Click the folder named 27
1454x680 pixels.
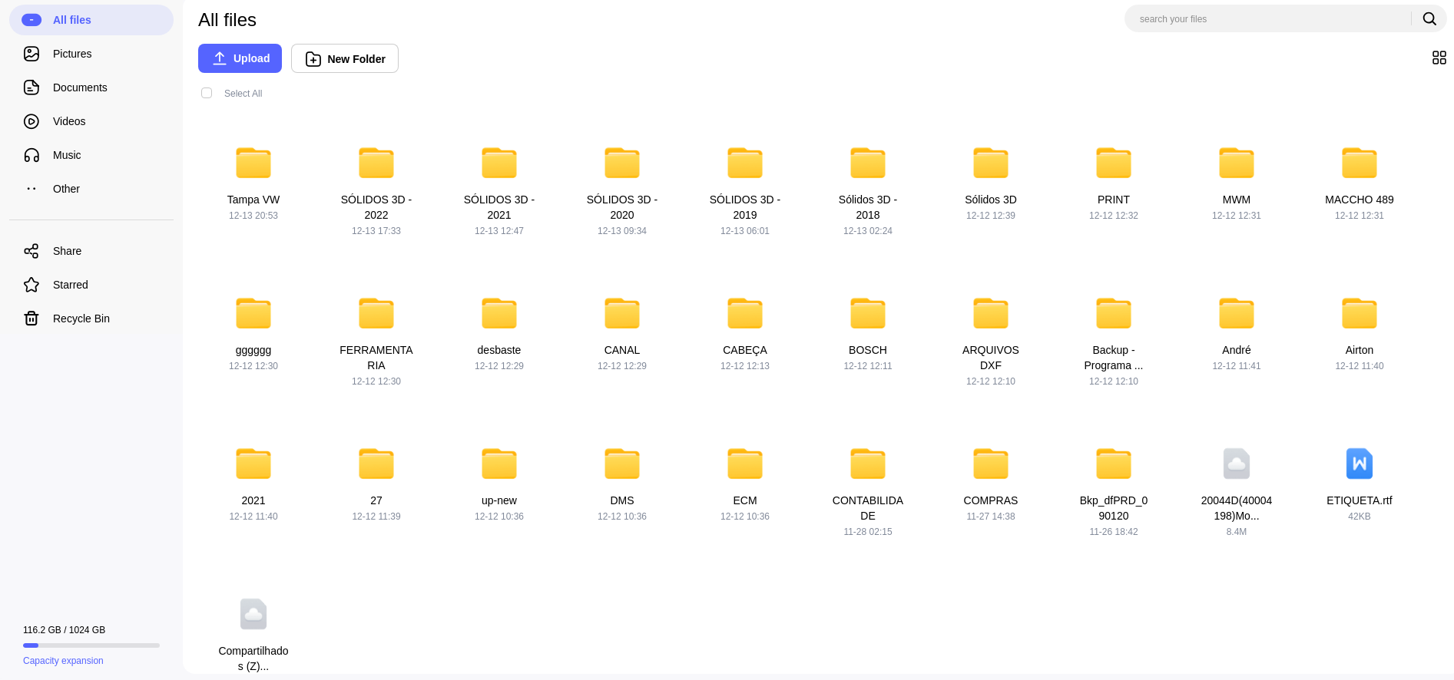(376, 500)
